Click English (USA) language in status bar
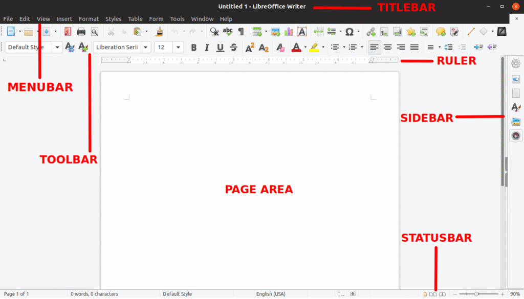Image resolution: width=524 pixels, height=299 pixels. coord(271,294)
